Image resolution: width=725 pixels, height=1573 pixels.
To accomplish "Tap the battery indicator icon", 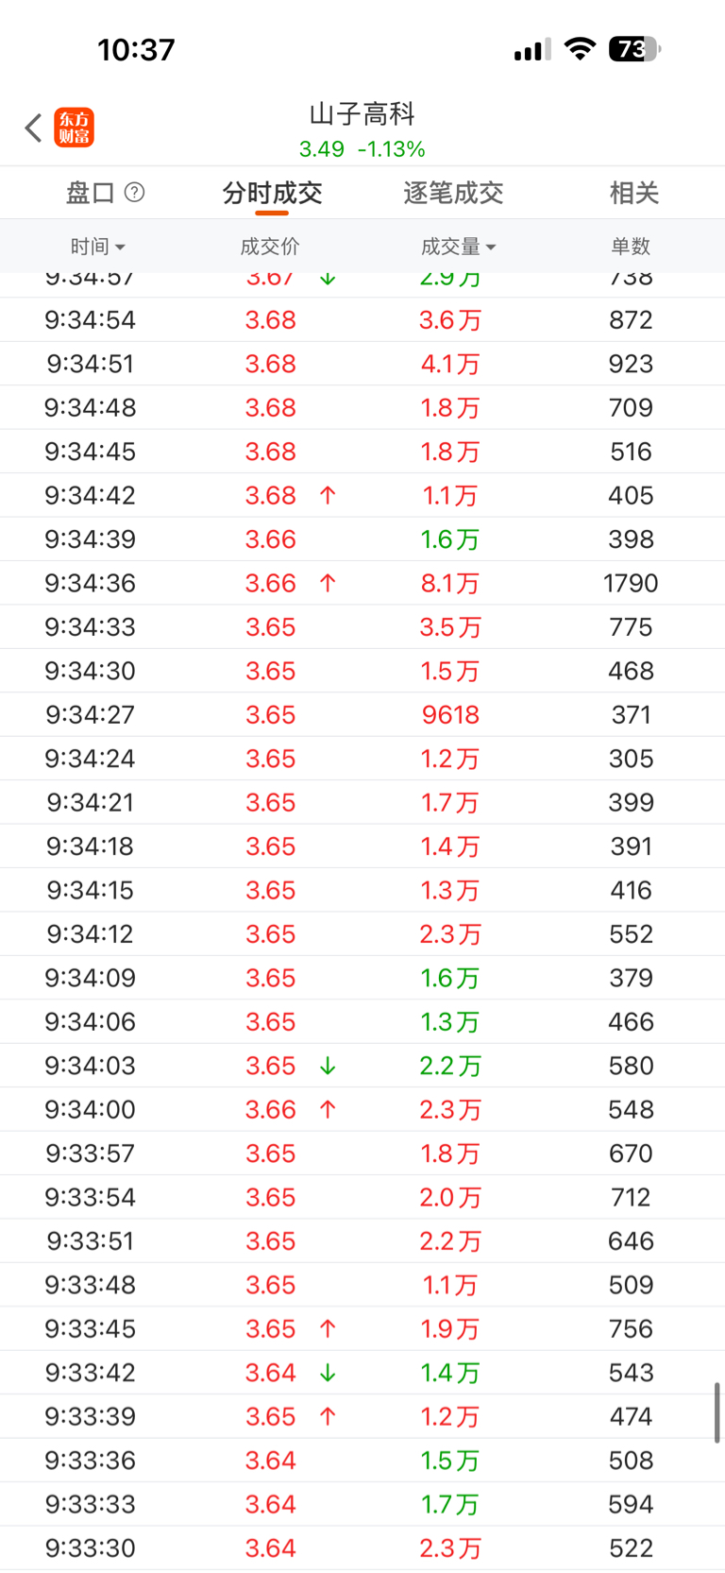I will [634, 49].
